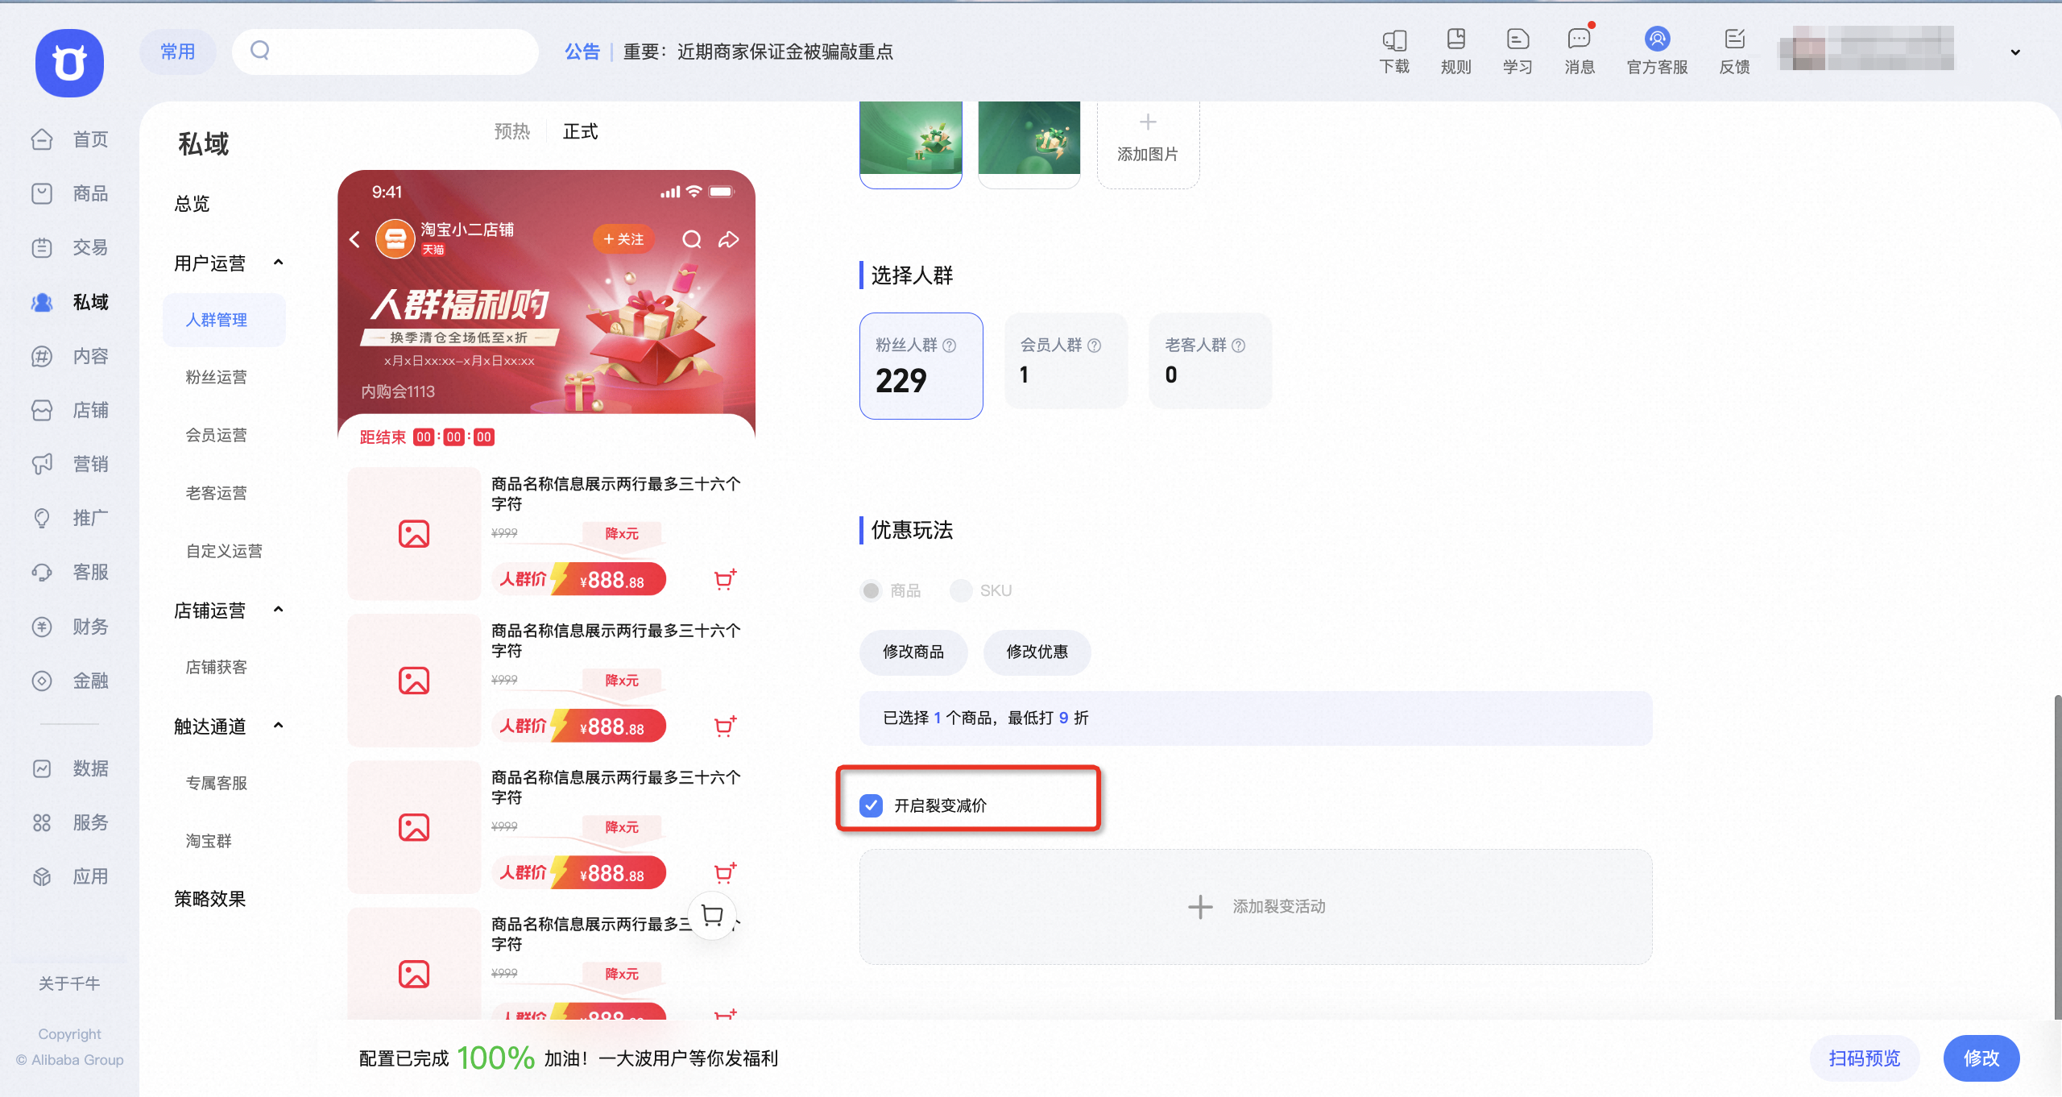Click the search magnifier icon
The height and width of the screenshot is (1097, 2062).
coord(259,51)
